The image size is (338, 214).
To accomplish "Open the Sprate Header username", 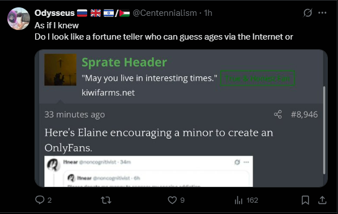I will pyautogui.click(x=124, y=62).
